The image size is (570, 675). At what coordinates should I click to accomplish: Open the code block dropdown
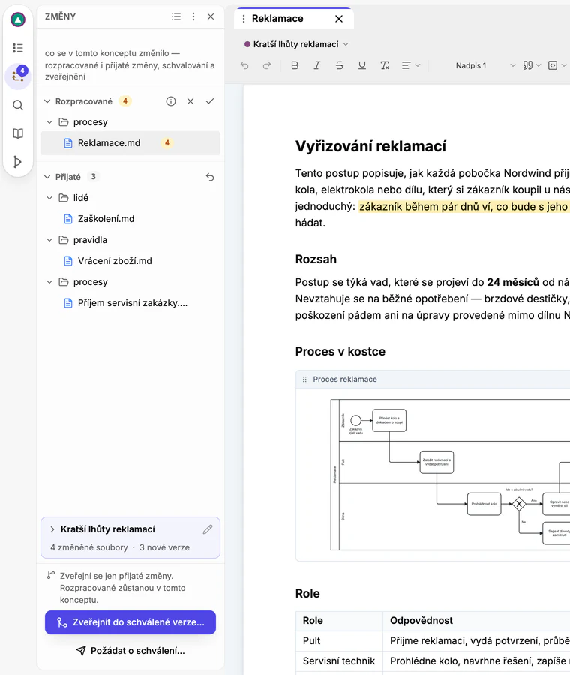pyautogui.click(x=557, y=65)
